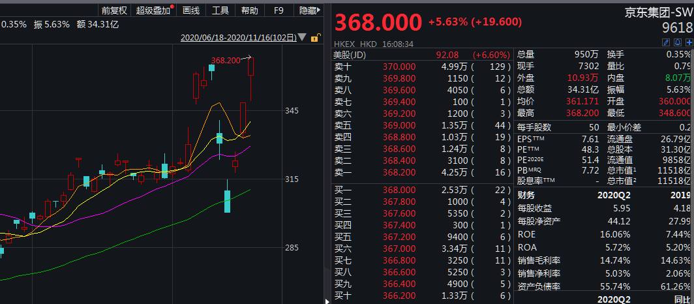Screen dimensions: 694x304
Task: Select the 卖八 369.600 ask row
Action: pyautogui.click(x=422, y=90)
